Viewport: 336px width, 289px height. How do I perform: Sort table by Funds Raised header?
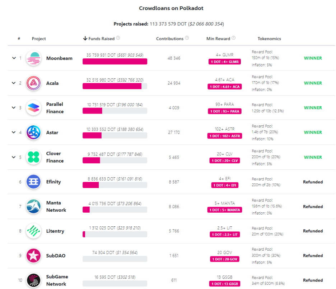[102, 39]
